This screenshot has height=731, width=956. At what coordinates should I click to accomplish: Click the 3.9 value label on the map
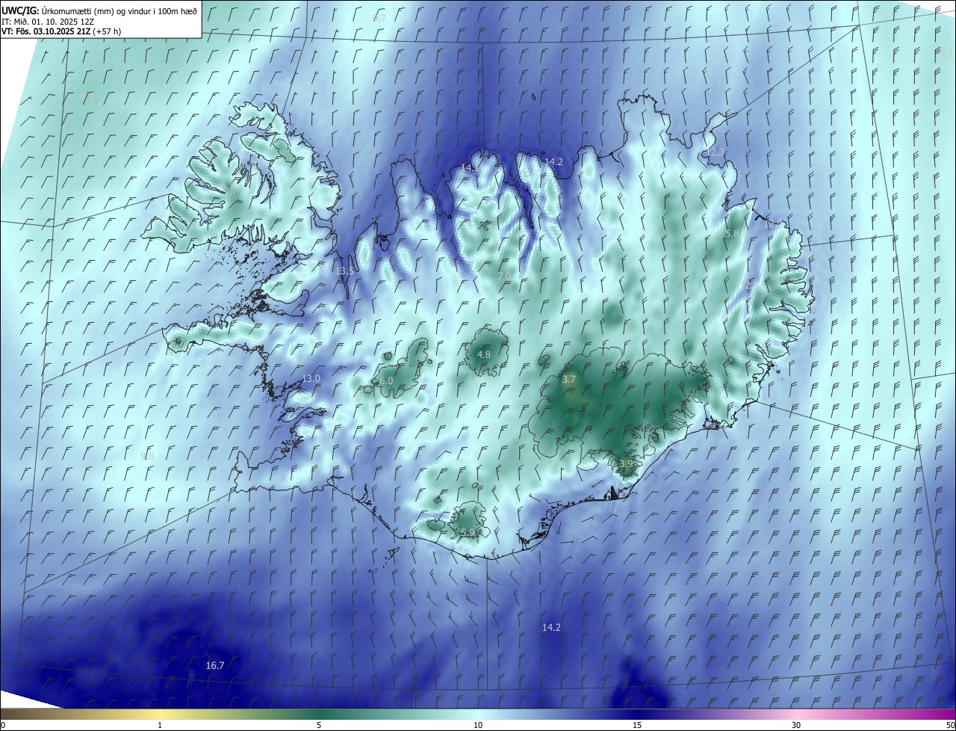(x=626, y=464)
